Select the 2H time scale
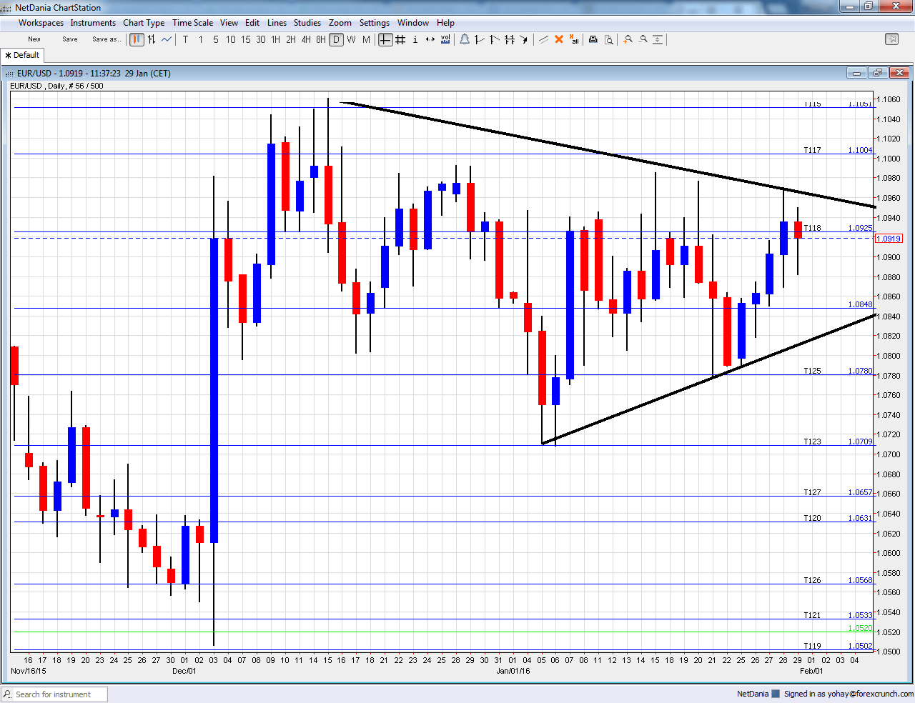The image size is (915, 703). tap(290, 39)
